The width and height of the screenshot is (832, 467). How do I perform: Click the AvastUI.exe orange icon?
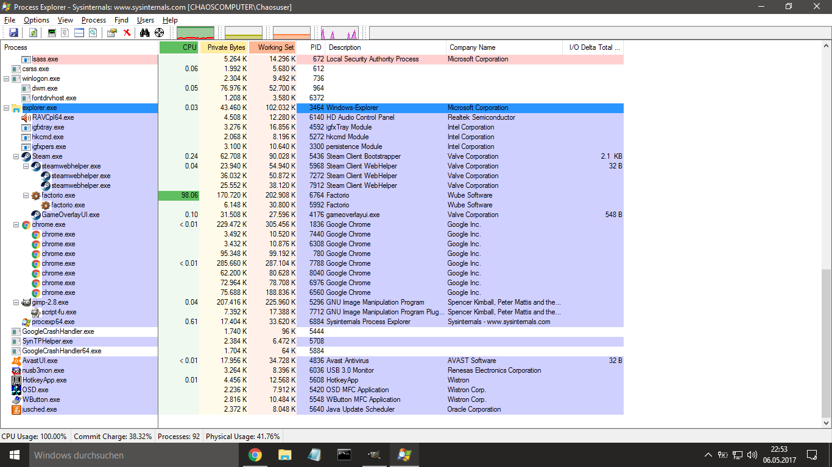pyautogui.click(x=16, y=361)
